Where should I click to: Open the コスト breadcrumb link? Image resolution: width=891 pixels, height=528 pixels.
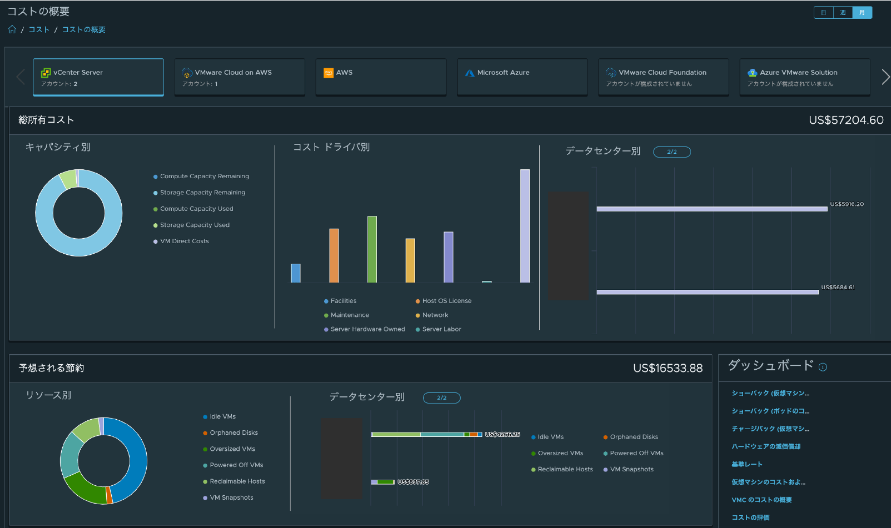[x=39, y=29]
